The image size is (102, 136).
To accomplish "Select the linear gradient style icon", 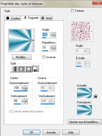I will [13, 69].
